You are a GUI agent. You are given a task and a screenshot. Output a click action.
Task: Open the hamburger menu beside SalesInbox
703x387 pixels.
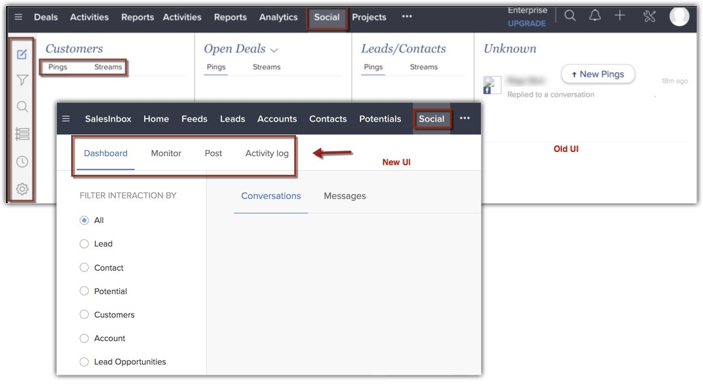point(66,119)
